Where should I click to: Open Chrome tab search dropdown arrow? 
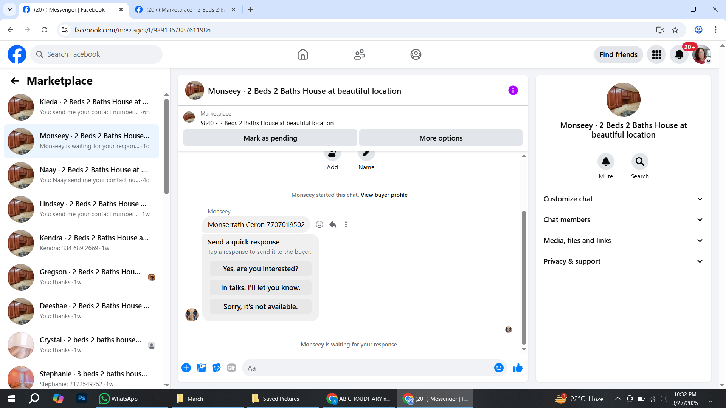click(x=10, y=9)
